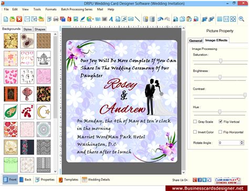
Task: Enable the Gray Scale checkbox
Action: [x=195, y=122]
